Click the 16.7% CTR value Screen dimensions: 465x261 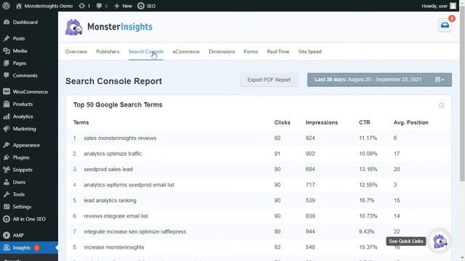pos(366,201)
